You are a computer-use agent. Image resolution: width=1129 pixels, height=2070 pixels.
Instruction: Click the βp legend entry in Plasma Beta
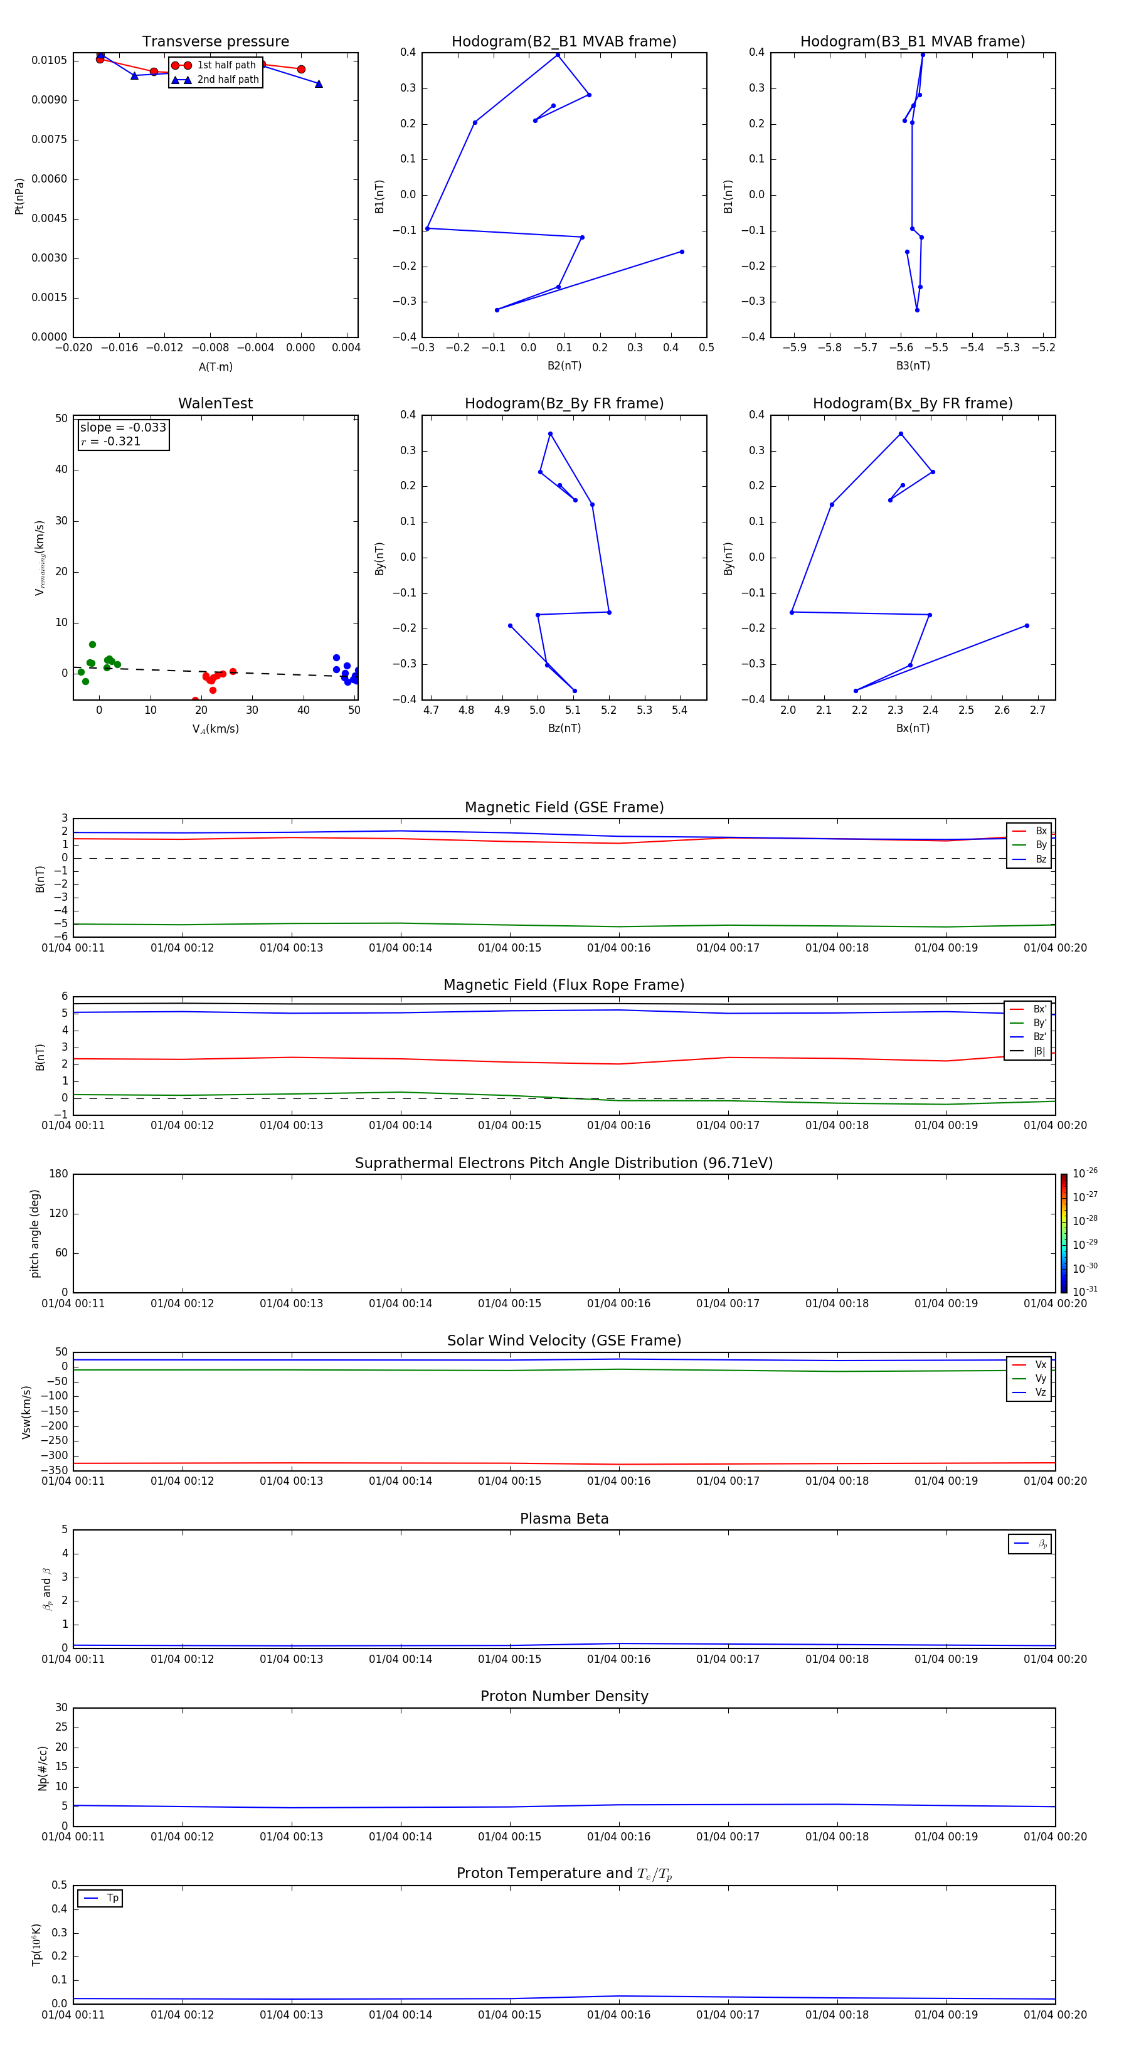[x=1030, y=1544]
